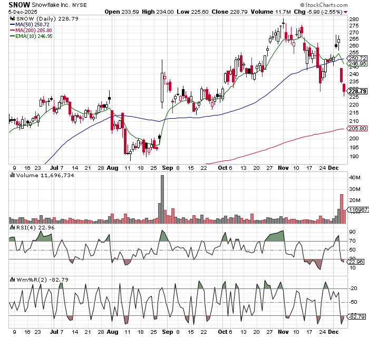Click the Dec label under the Wm%R panel
Image resolution: width=369 pixels, height=337 pixels.
[333, 332]
